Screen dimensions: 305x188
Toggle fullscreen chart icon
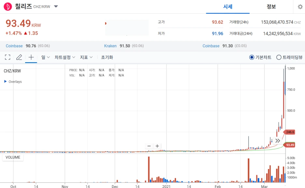coord(7,57)
